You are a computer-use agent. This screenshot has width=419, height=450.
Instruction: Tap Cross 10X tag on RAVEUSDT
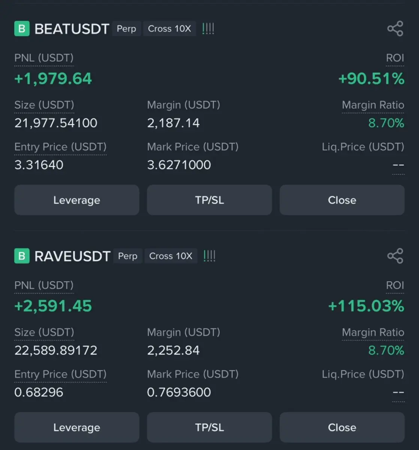[x=171, y=256]
